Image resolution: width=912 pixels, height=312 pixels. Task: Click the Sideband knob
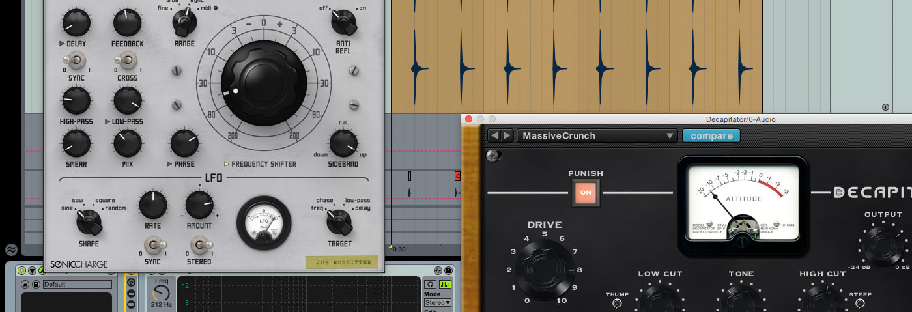(343, 143)
